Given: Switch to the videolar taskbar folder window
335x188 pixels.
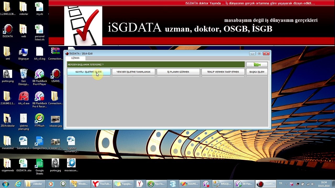Looking at the screenshot, I should (35, 184).
